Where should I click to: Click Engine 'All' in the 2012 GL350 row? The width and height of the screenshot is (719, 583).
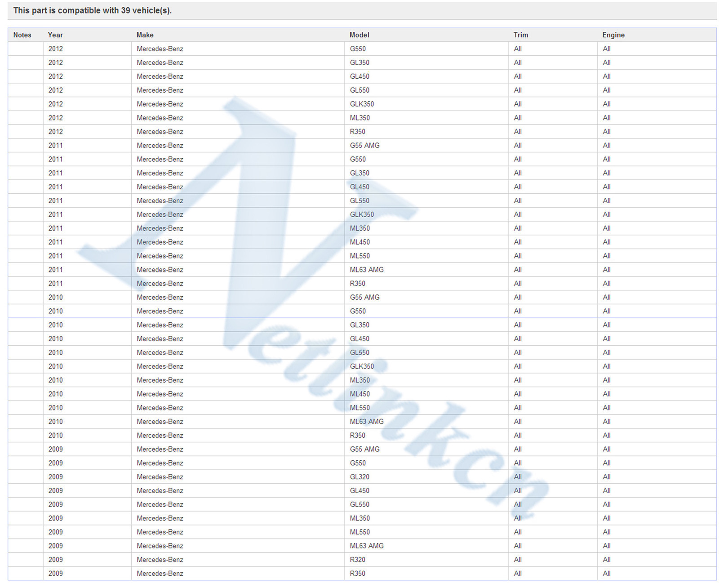coord(607,63)
